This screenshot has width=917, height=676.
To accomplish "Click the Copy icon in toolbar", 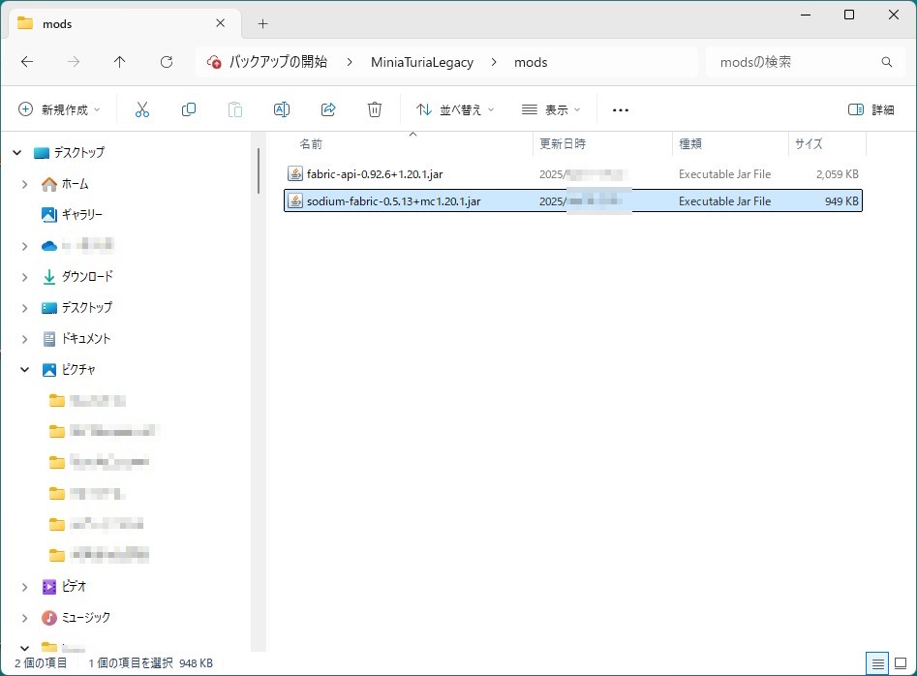I will (x=188, y=109).
